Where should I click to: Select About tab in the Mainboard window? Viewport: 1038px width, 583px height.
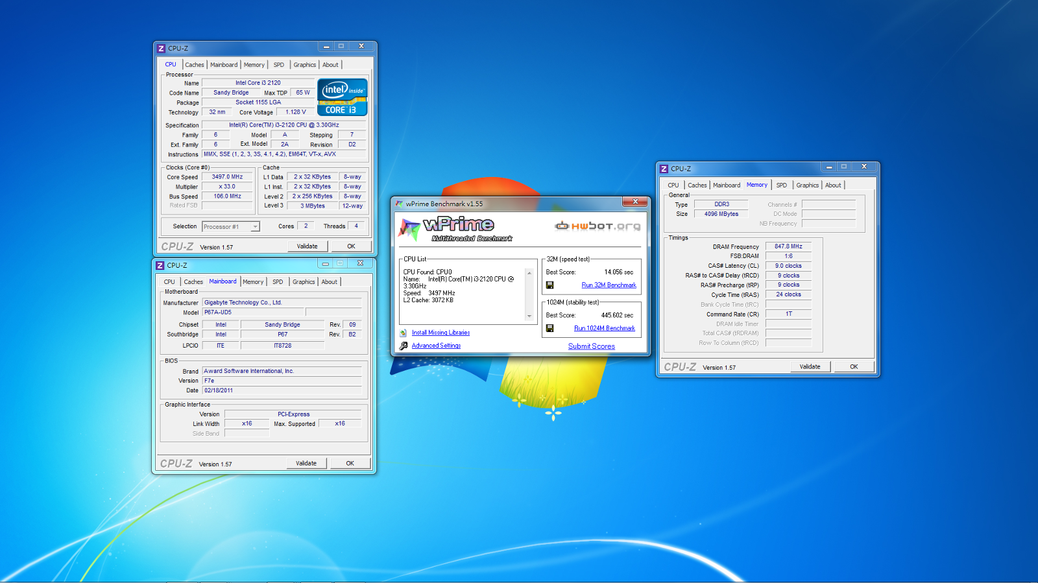pyautogui.click(x=330, y=282)
